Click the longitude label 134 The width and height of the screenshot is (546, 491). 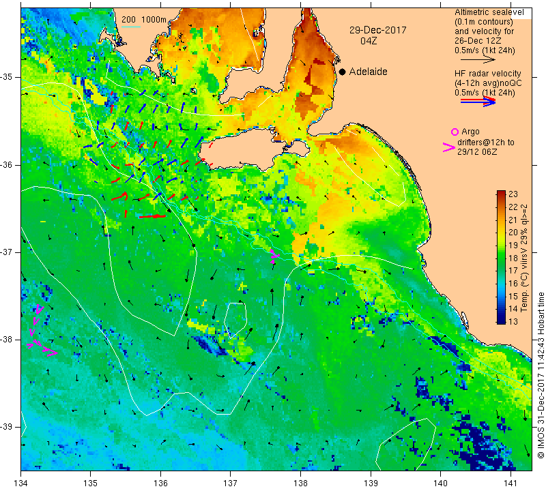point(21,483)
